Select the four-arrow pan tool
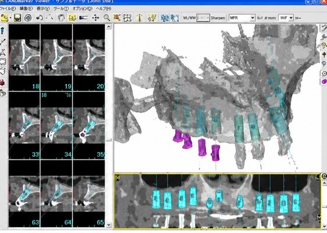Screen dimensions: 327x233 click(x=95, y=17)
